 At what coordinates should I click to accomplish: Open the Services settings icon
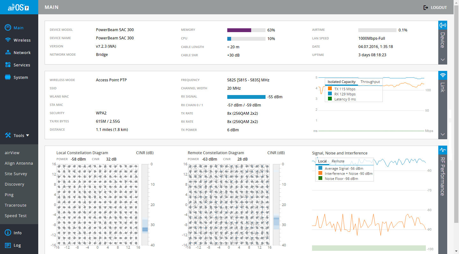(8, 65)
